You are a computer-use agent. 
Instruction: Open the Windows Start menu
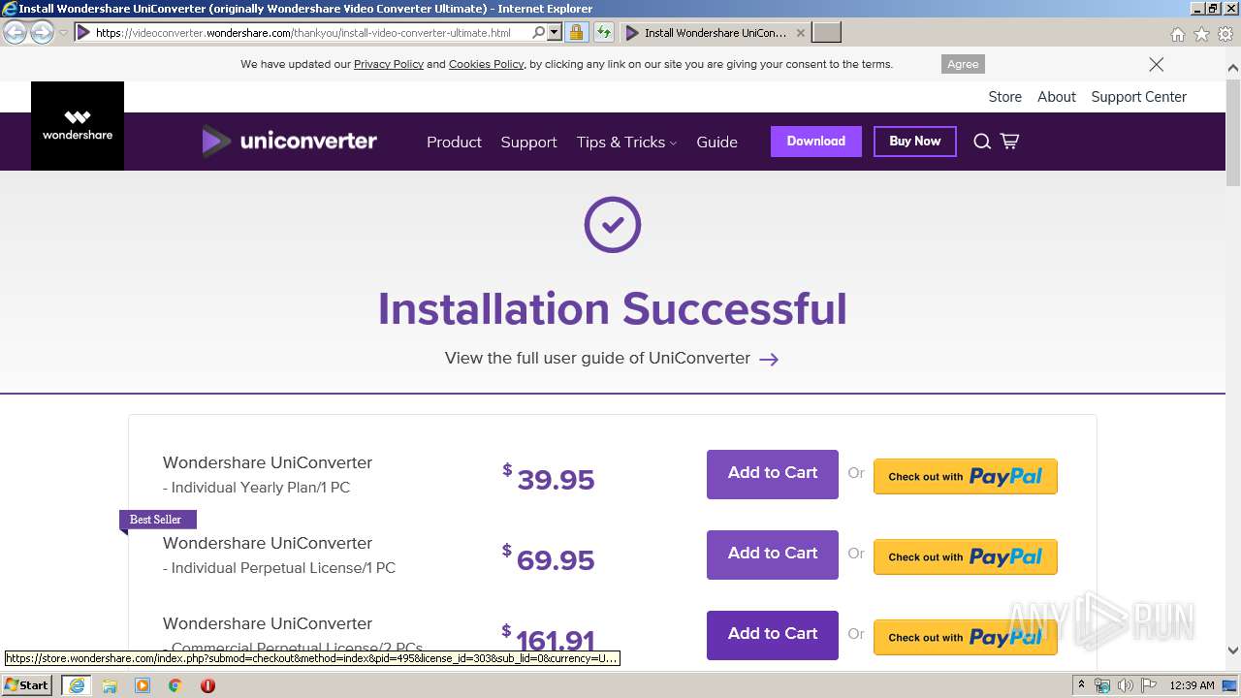27,685
